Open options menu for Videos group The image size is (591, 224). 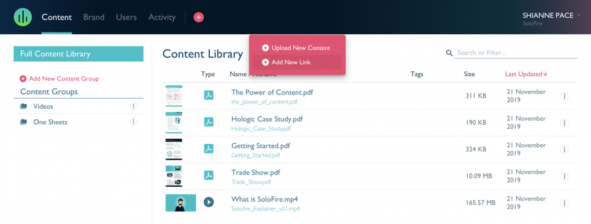coord(133,106)
